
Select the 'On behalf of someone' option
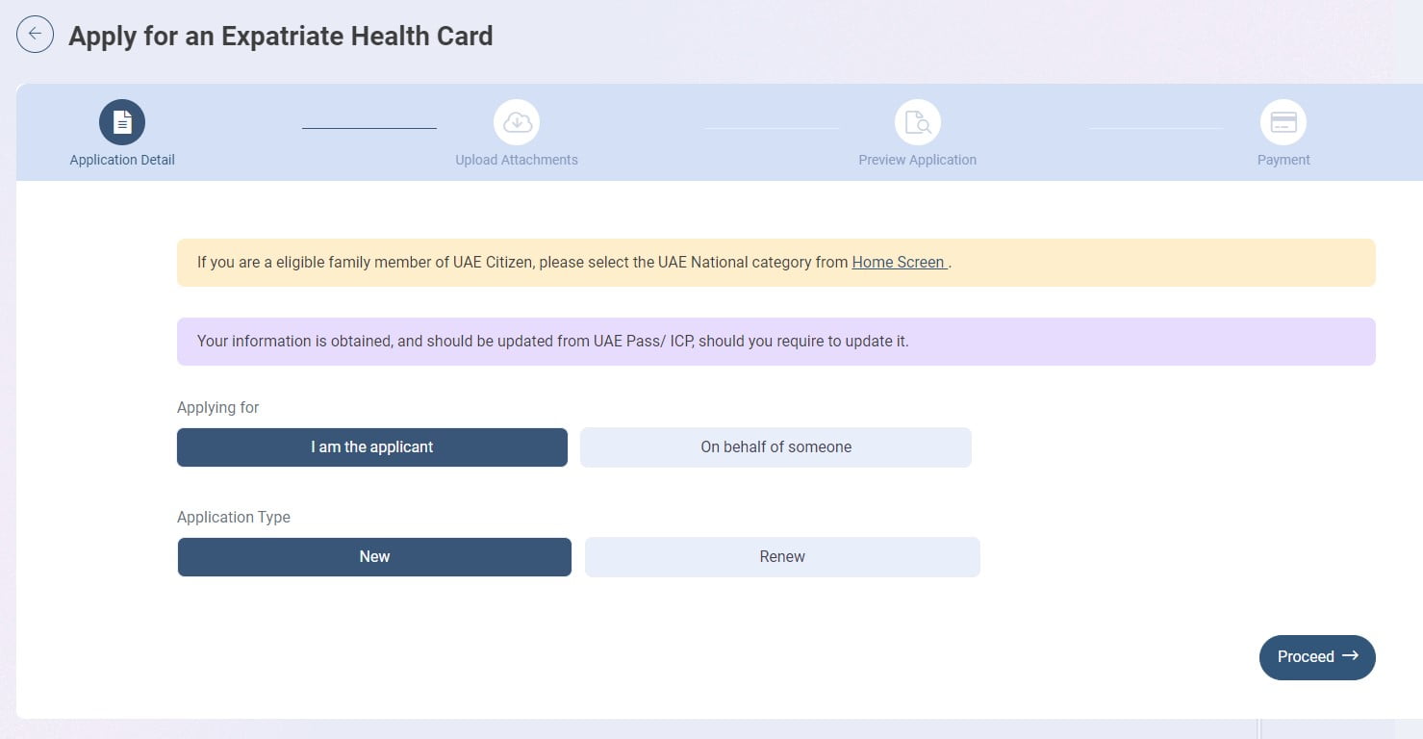[775, 446]
